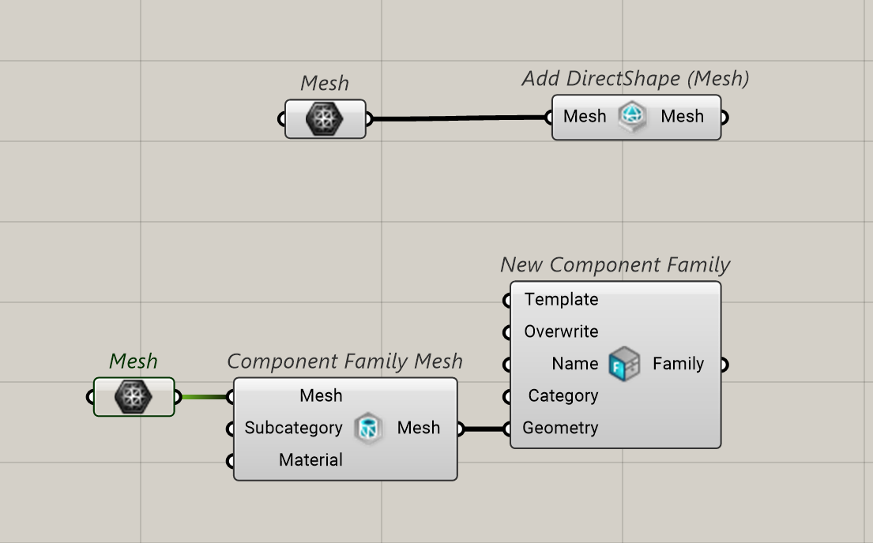Click the Mesh input of Add DirectShape
This screenshot has height=543, width=873.
tap(585, 116)
